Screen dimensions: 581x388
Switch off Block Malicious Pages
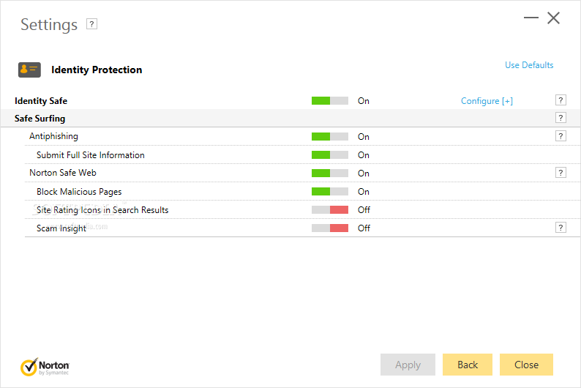coord(329,191)
